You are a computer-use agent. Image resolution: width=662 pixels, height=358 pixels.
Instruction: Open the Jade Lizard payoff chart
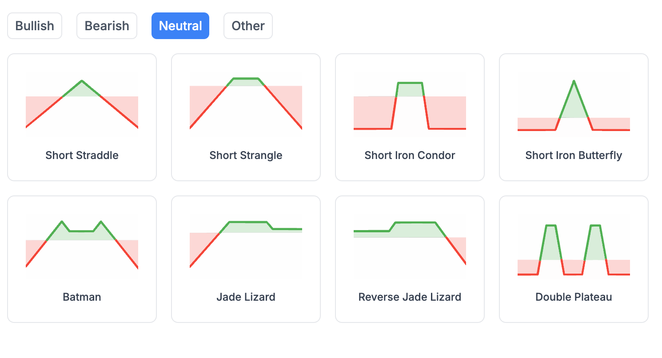click(x=246, y=244)
